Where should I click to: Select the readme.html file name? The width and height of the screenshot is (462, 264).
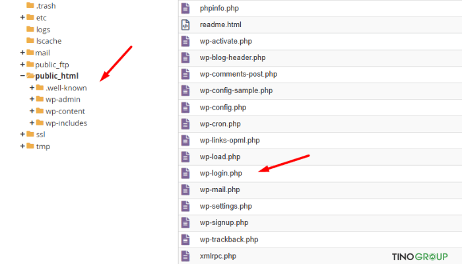(220, 25)
